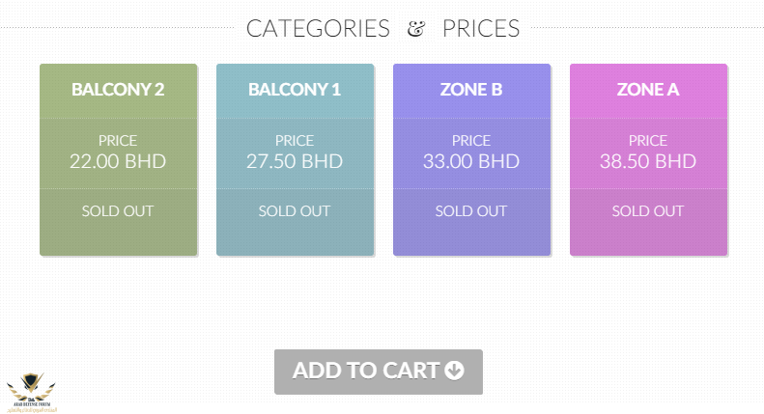Click the 22.00 BHD price value

(x=118, y=161)
